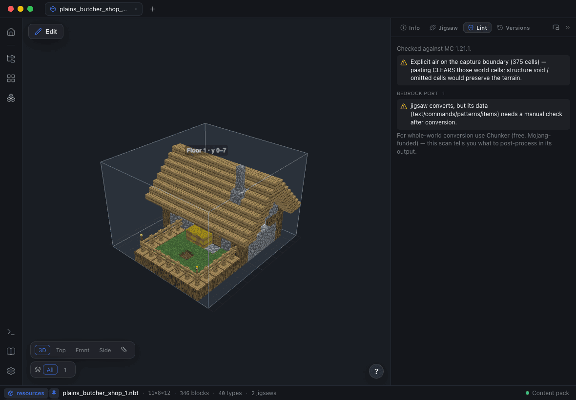Select the Lint tab
The image size is (576, 400).
477,28
